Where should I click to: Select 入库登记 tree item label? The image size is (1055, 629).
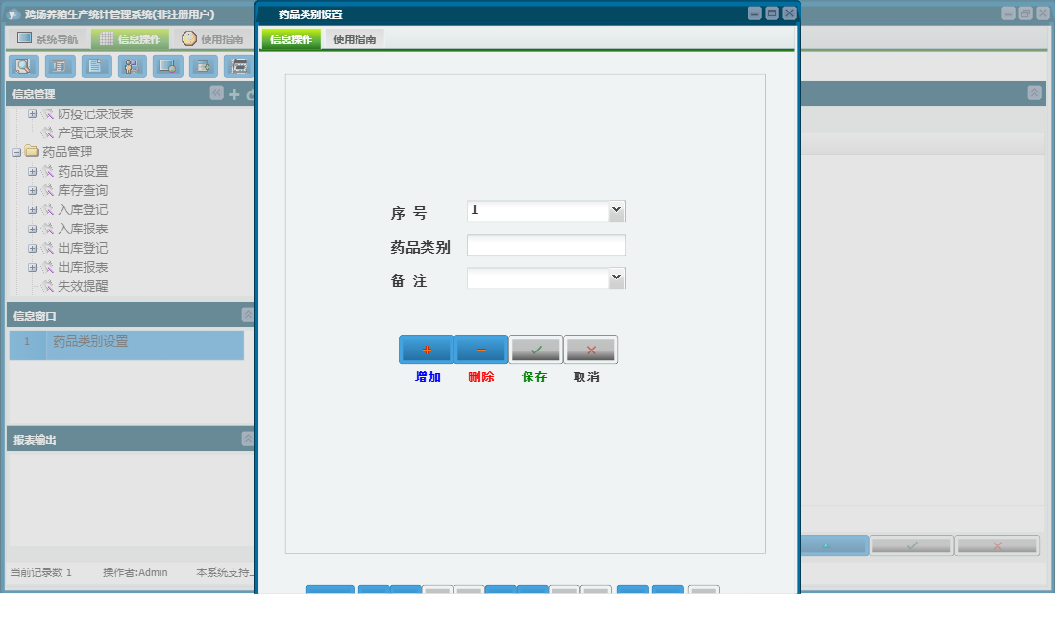pyautogui.click(x=83, y=210)
